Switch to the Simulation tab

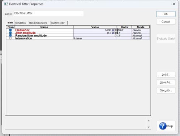(21, 23)
